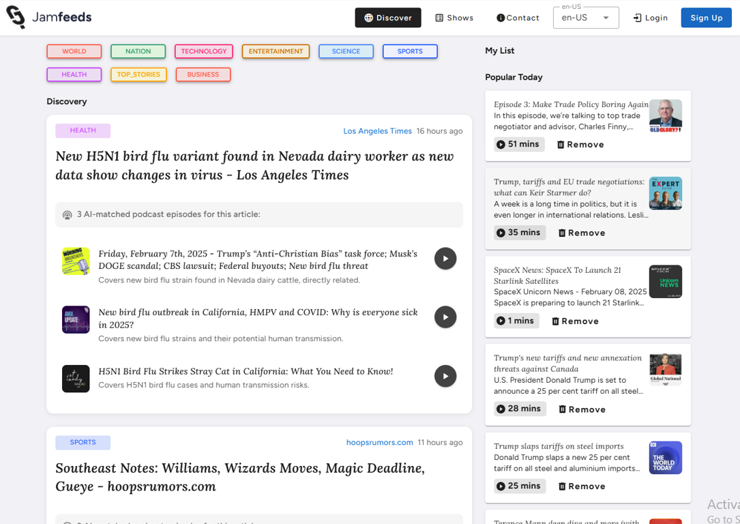The height and width of the screenshot is (524, 740).
Task: Remove the SpaceX Starlink Satellites episode
Action: coord(575,321)
